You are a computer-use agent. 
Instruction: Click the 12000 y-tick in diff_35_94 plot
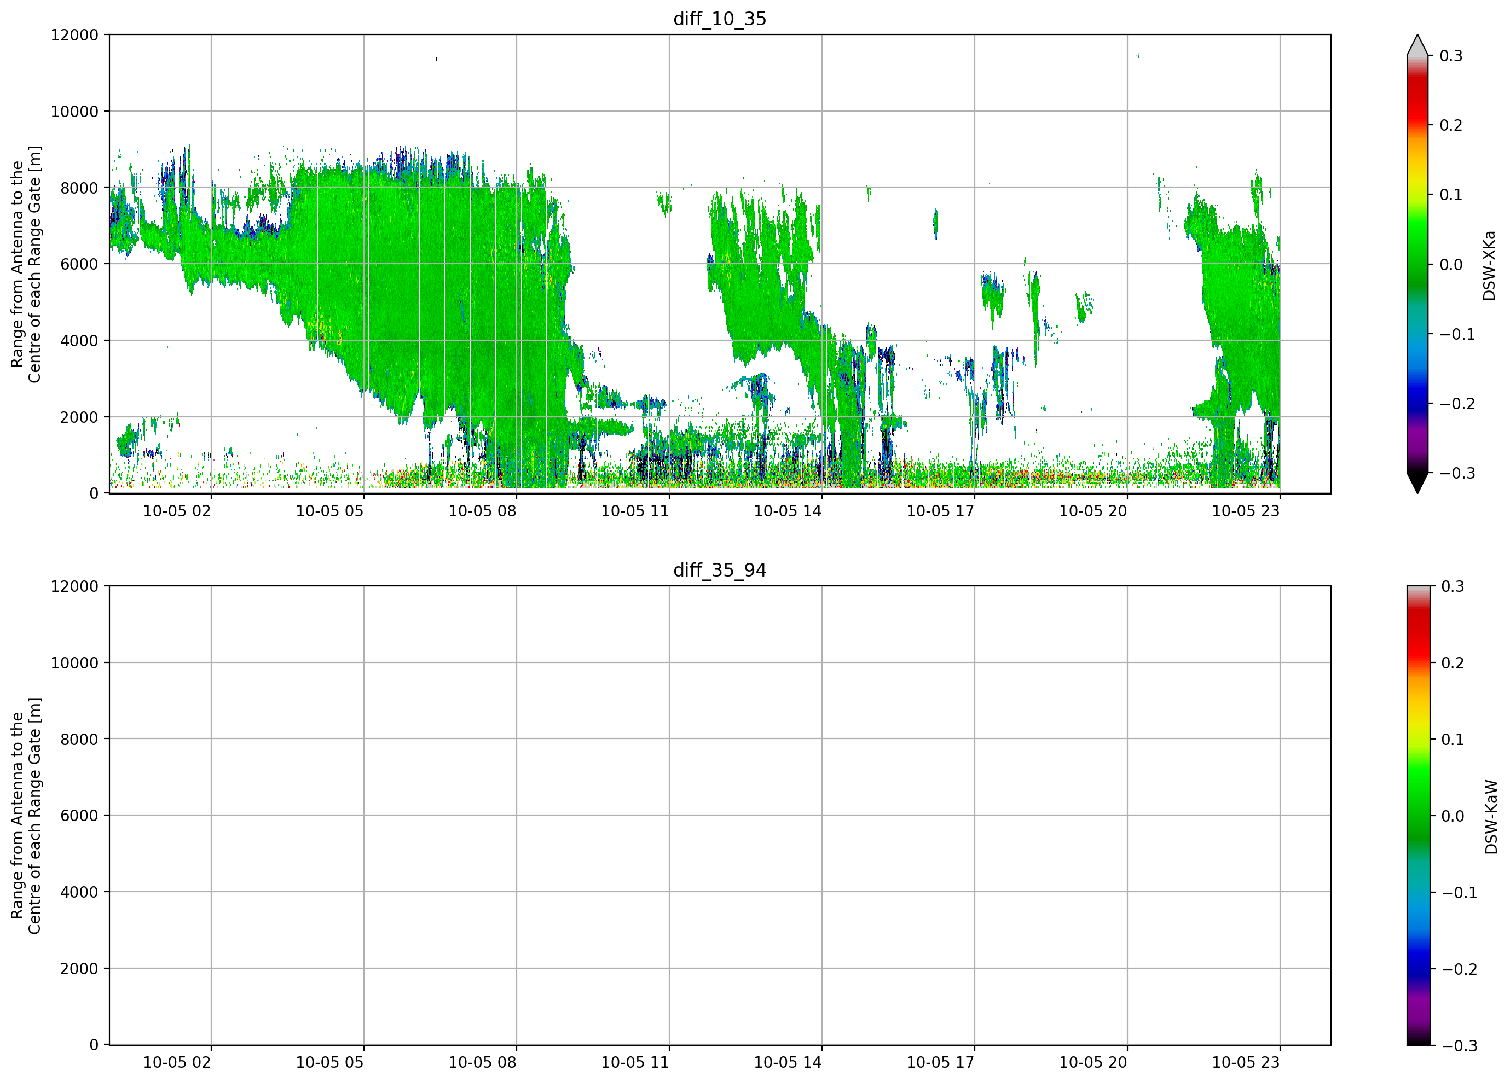tap(74, 586)
